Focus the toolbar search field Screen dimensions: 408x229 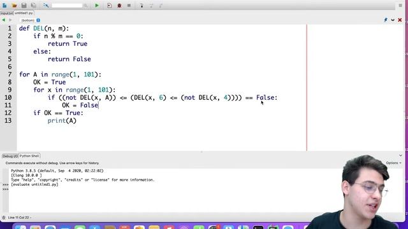tap(67, 6)
